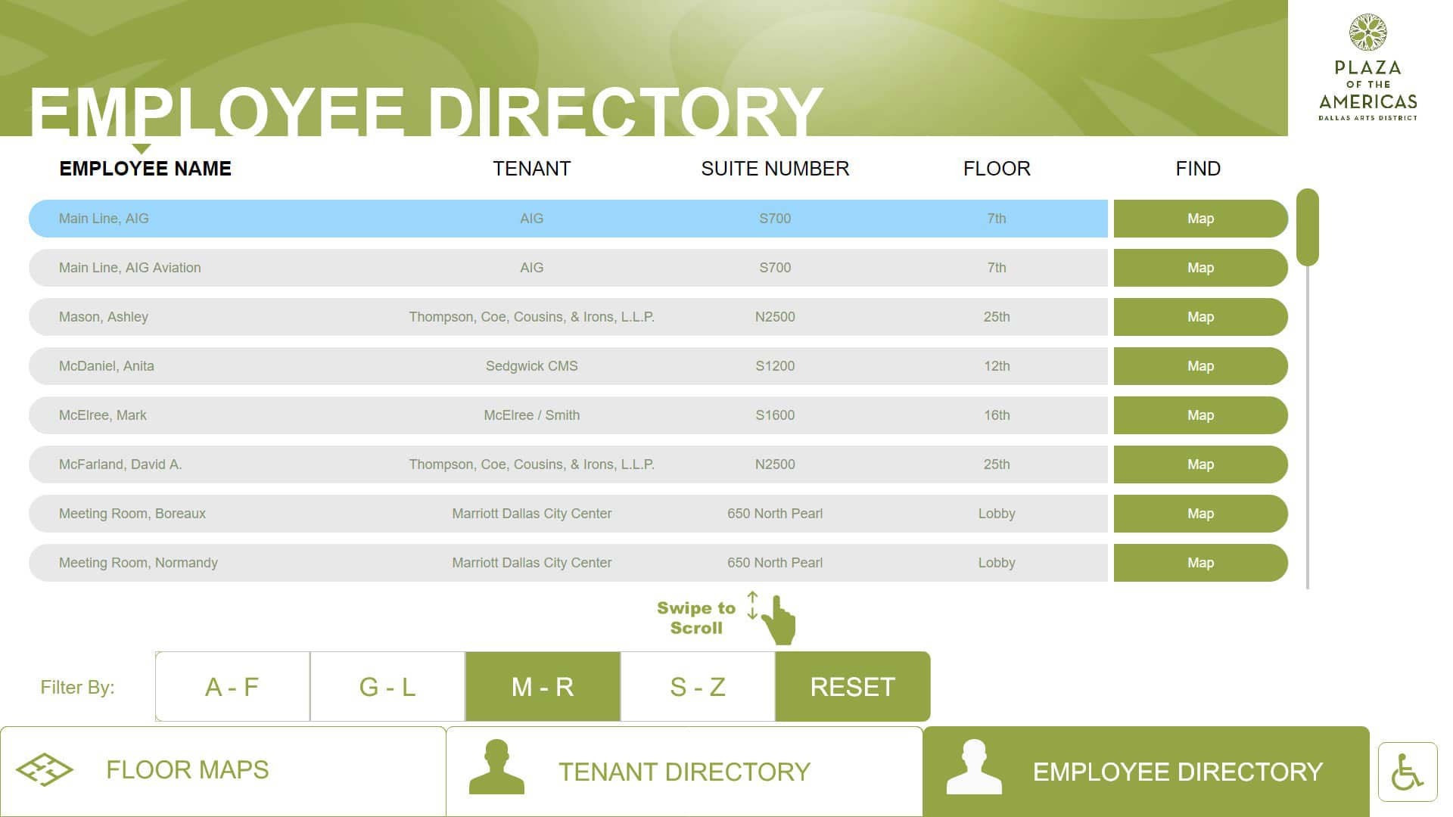The width and height of the screenshot is (1453, 817).
Task: Filter employees by A - F
Action: point(232,687)
